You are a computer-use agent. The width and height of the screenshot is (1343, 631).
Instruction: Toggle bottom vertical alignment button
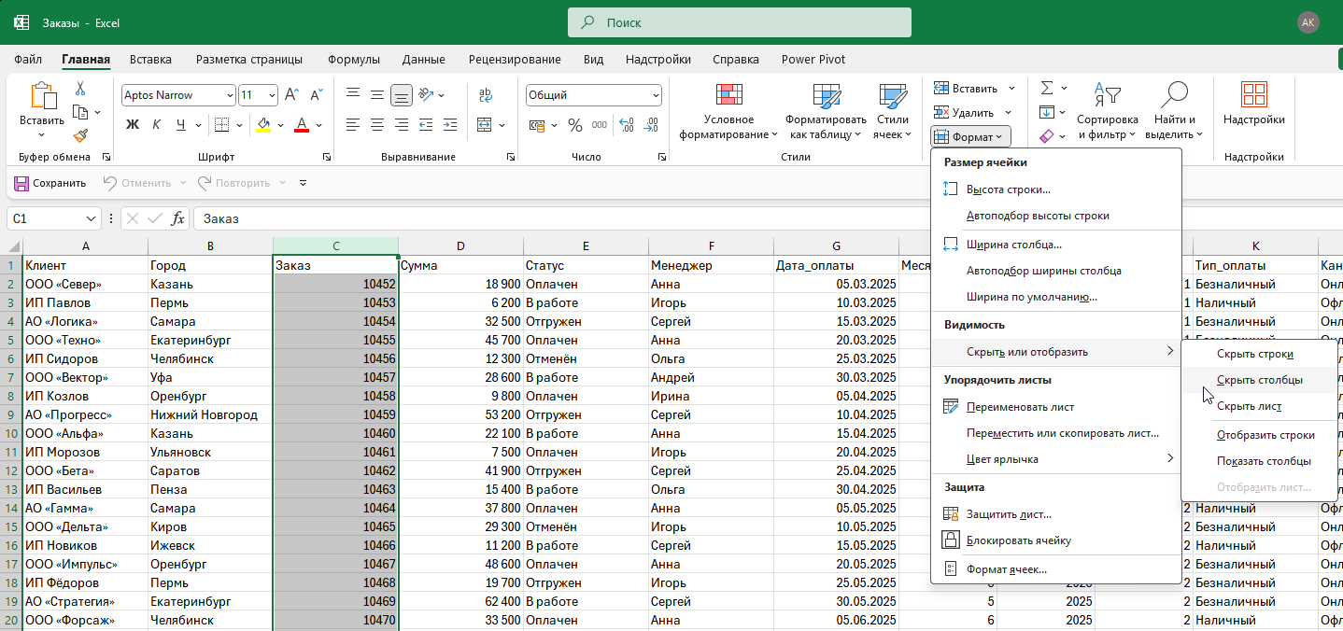(x=402, y=95)
